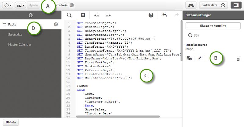244x127 pixels.
Task: Open the compass navigation dropdown
Action: [x=8, y=5]
